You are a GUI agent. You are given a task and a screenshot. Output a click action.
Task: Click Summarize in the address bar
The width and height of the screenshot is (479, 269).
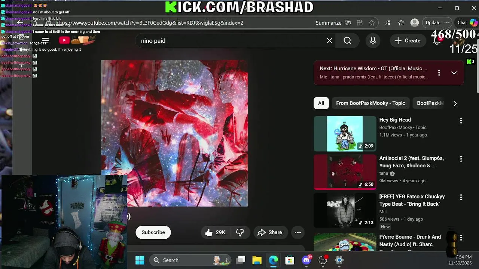[328, 23]
